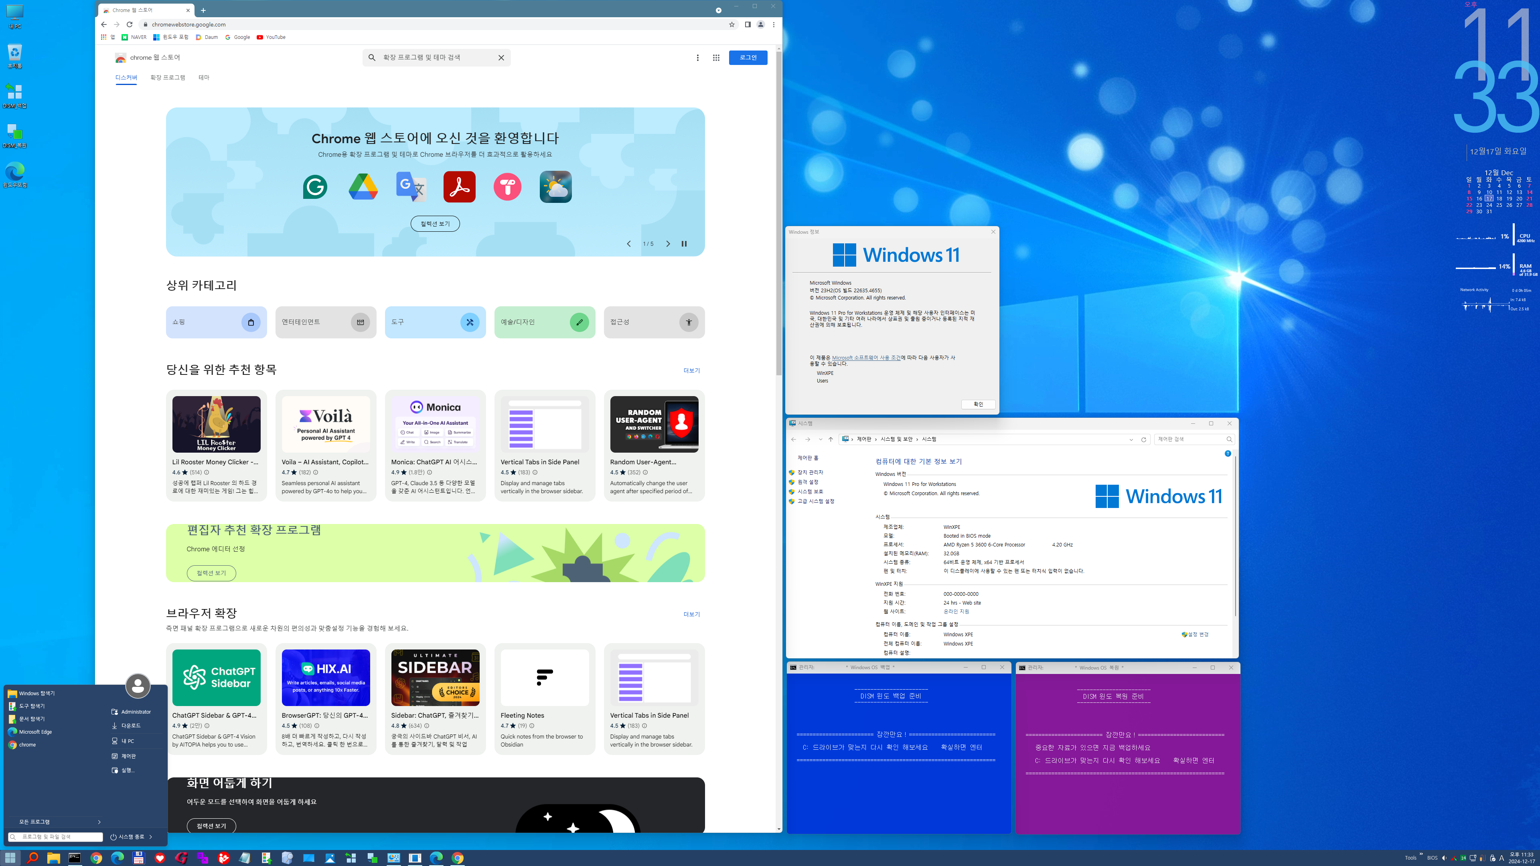Screen dimensions: 1540x866
Task: Expand the 시스템 window address bar dropdown
Action: (x=1131, y=440)
